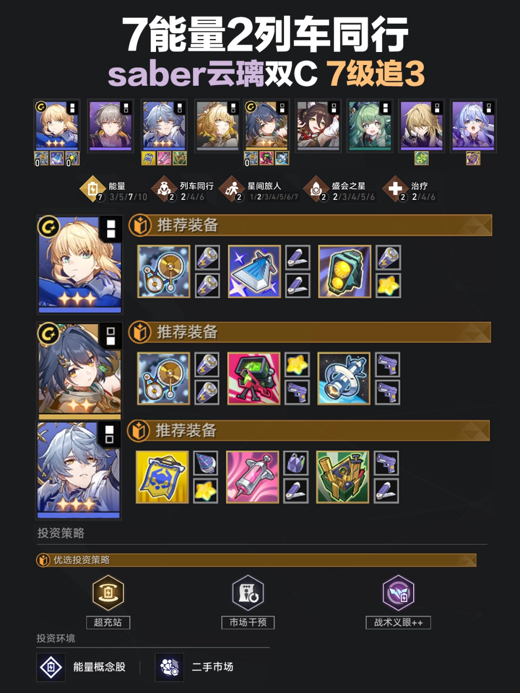Image resolution: width=520 pixels, height=693 pixels.
Task: Click the traffic light equipment icon
Action: tap(345, 272)
